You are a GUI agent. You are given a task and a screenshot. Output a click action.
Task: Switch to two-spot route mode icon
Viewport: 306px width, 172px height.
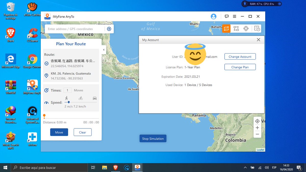point(236,29)
